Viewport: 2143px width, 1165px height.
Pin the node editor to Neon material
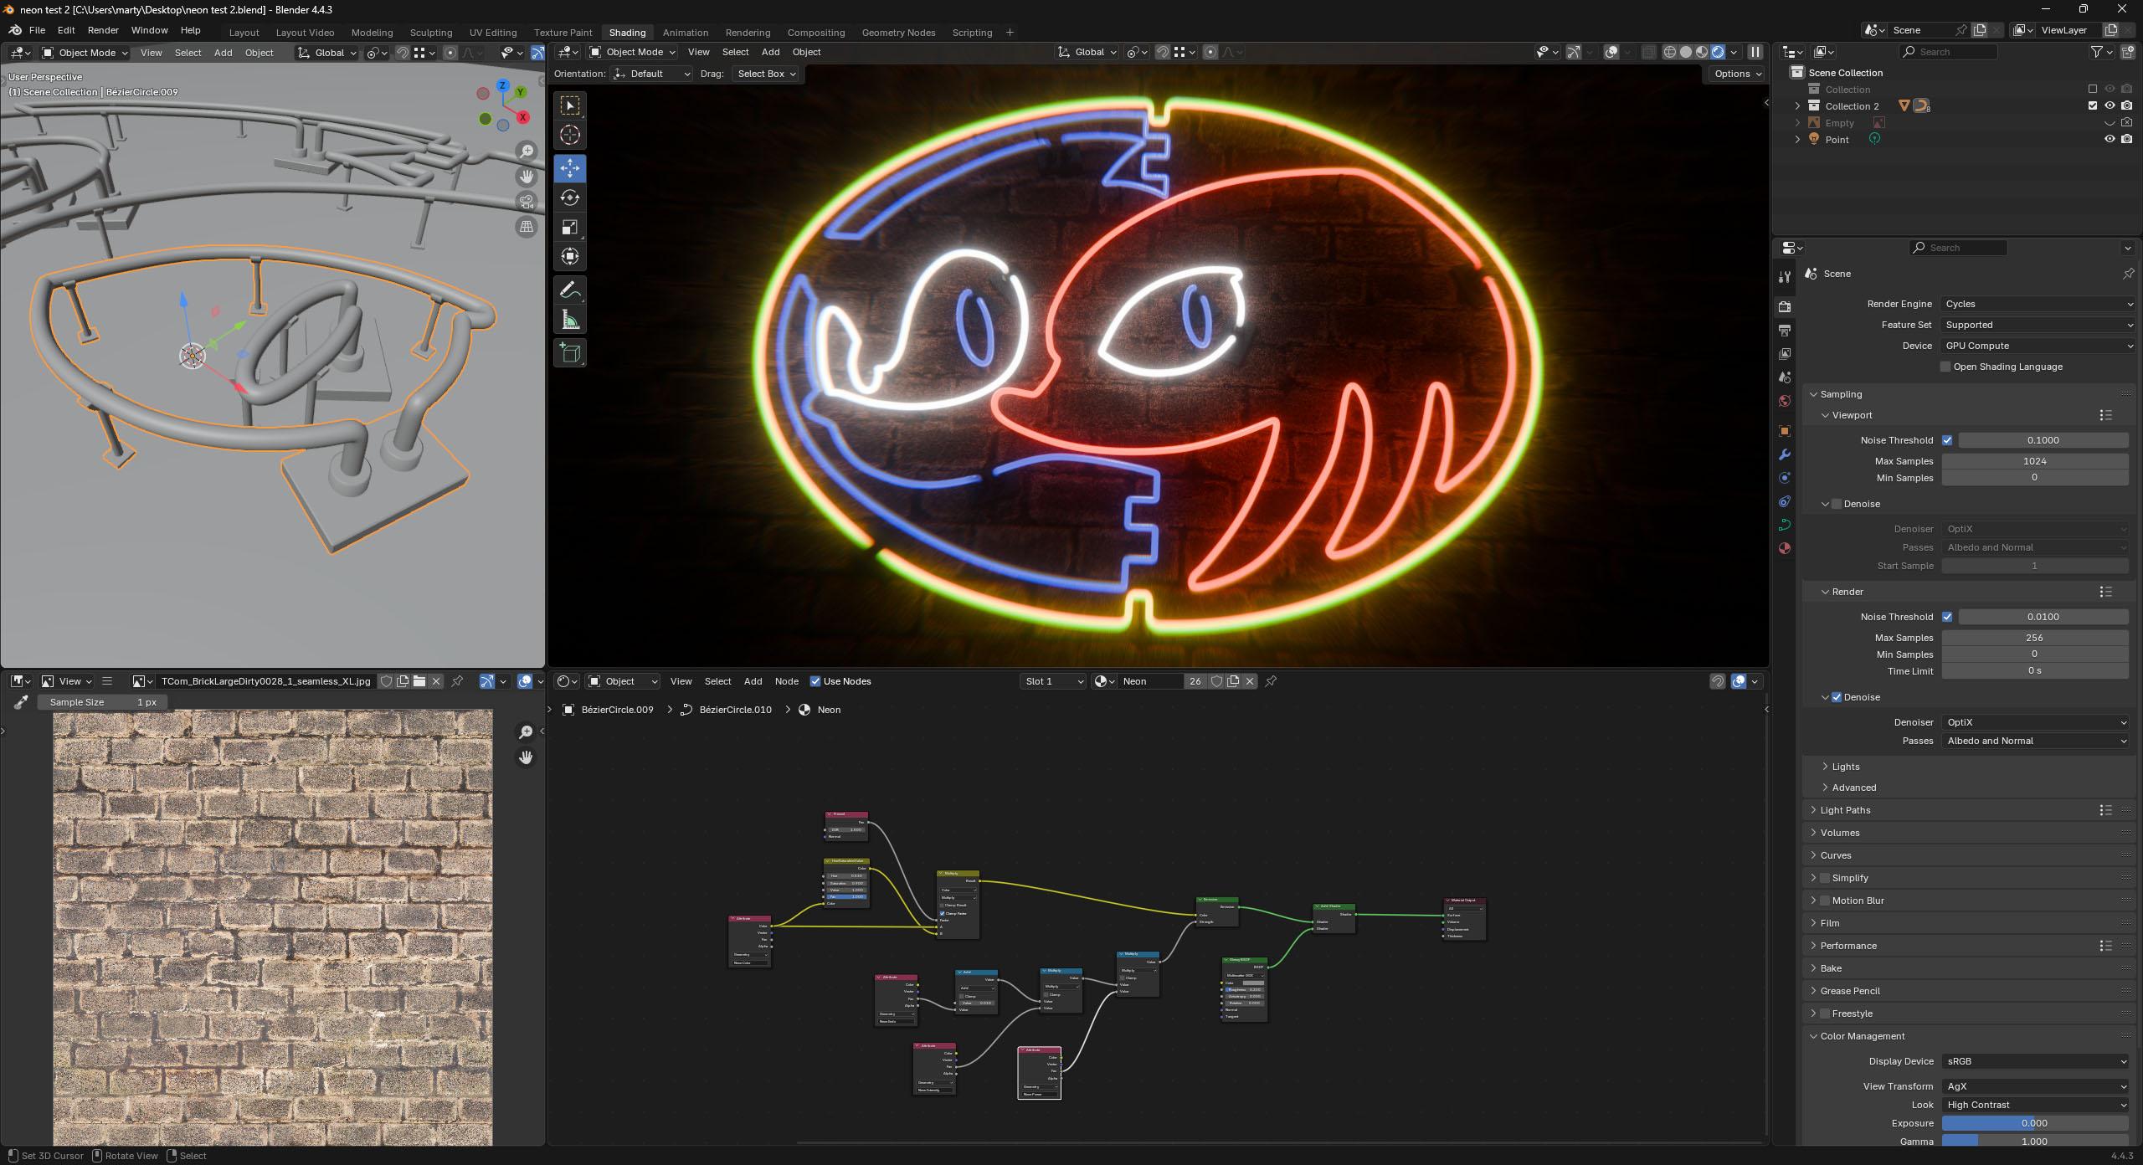click(1271, 681)
